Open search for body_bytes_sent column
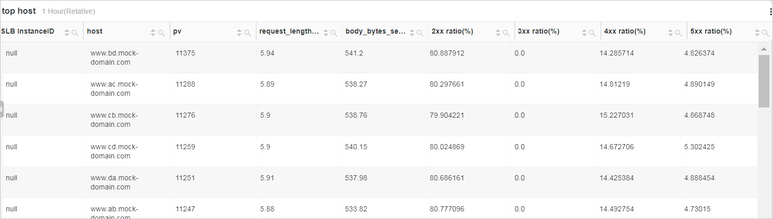 [x=420, y=33]
